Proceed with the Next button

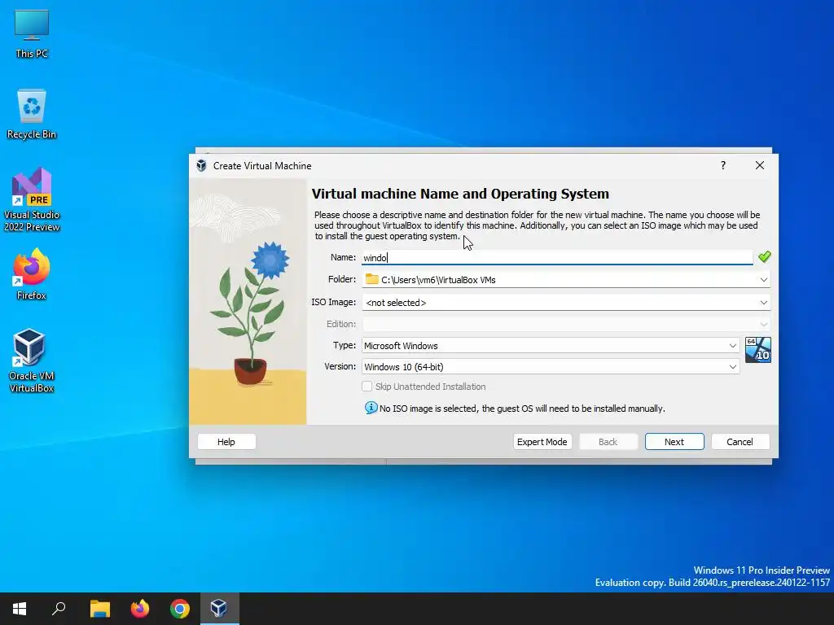pyautogui.click(x=674, y=442)
